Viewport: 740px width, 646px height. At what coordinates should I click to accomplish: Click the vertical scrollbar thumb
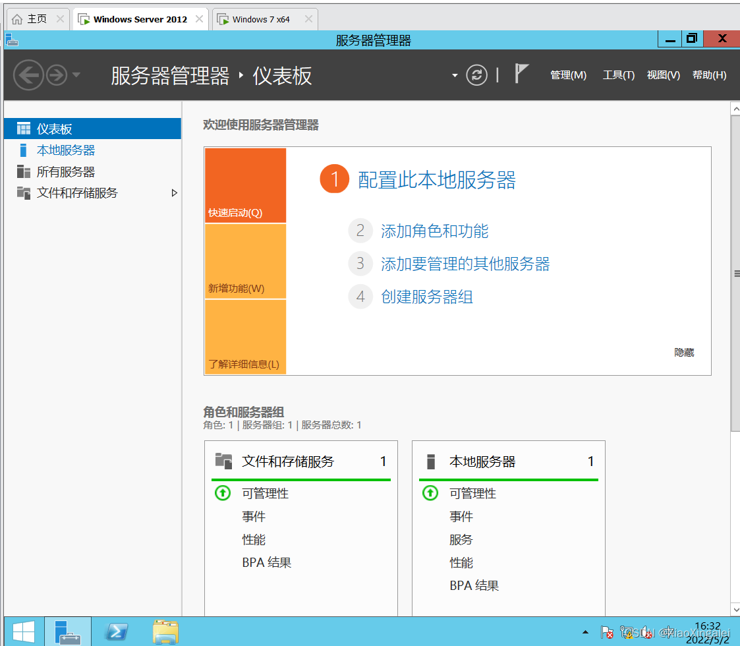coord(735,273)
